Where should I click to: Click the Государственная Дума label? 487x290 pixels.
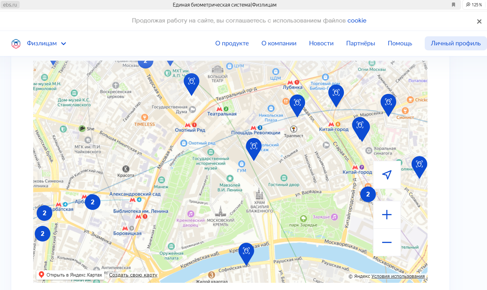pyautogui.click(x=170, y=109)
